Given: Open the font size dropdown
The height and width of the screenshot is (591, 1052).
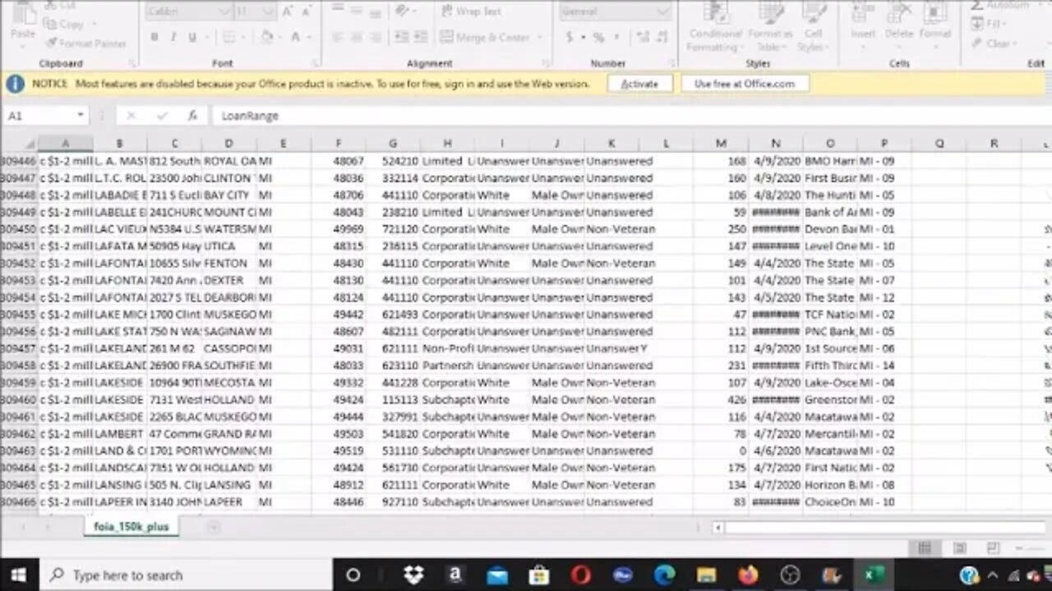Looking at the screenshot, I should 270,11.
